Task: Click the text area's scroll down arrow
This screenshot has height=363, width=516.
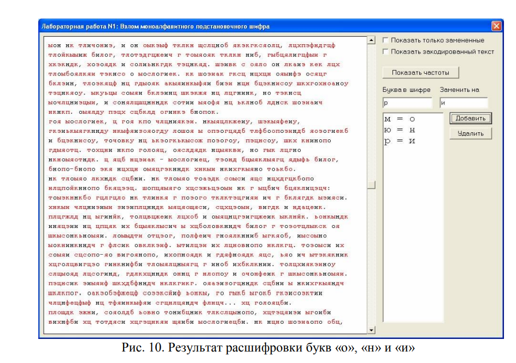Action: tap(372, 330)
